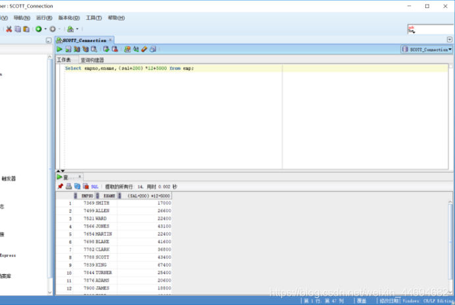This screenshot has width=455, height=305.
Task: Print the query results with printer icon
Action: pos(68,186)
